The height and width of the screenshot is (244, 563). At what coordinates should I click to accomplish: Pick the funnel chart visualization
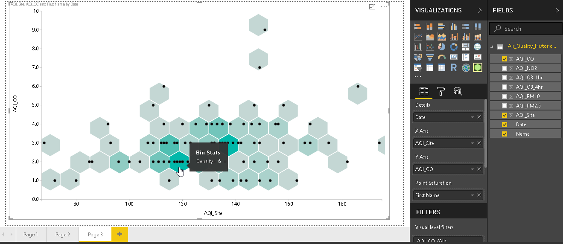click(430, 57)
